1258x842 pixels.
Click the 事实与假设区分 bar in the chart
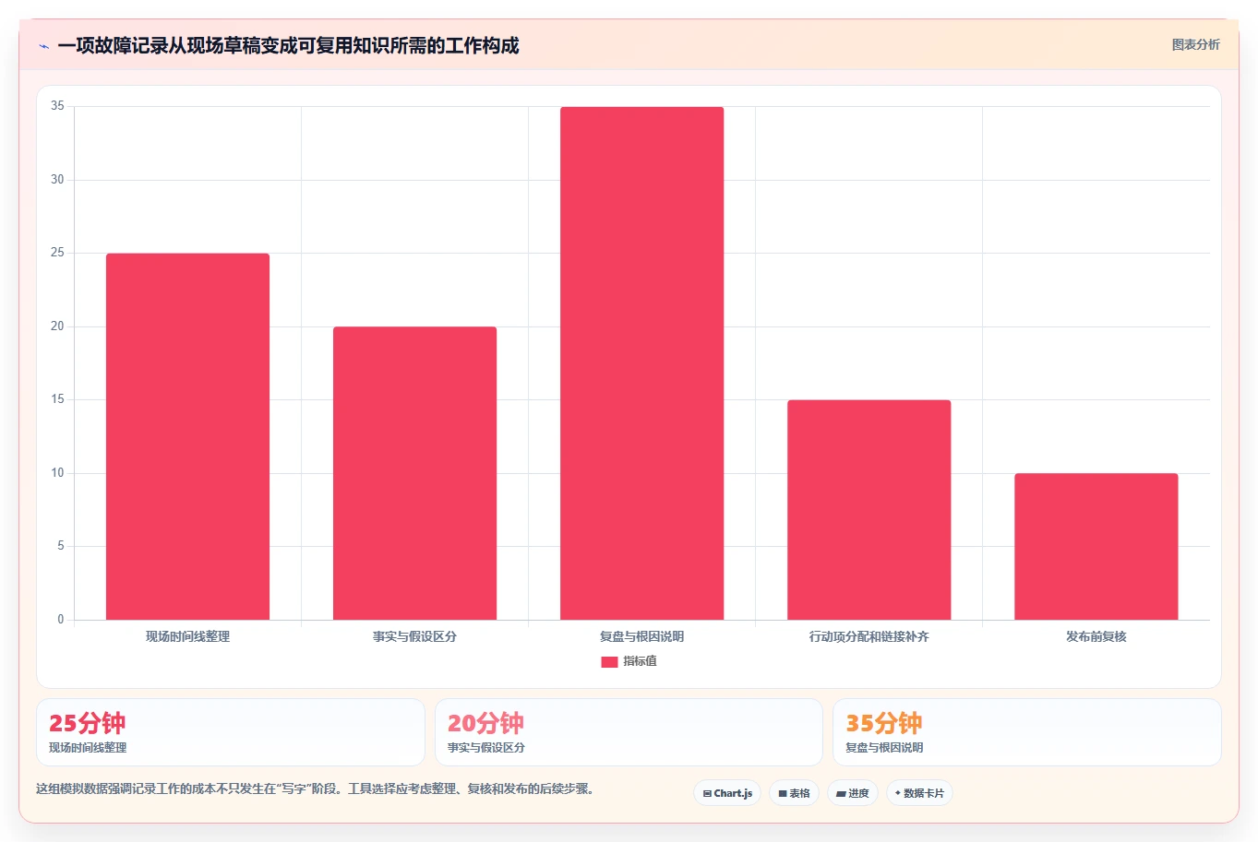pos(414,473)
